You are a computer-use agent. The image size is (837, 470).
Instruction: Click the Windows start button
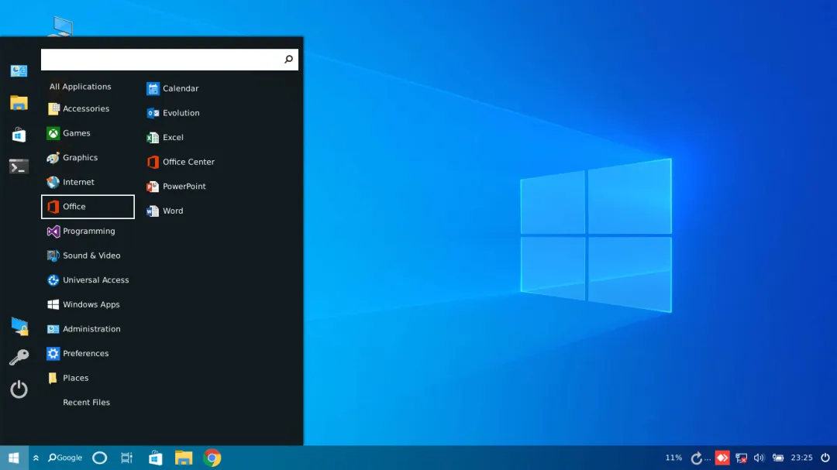[x=14, y=458]
